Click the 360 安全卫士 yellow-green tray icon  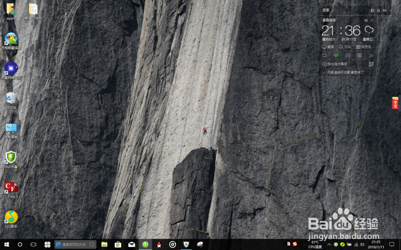click(x=342, y=245)
